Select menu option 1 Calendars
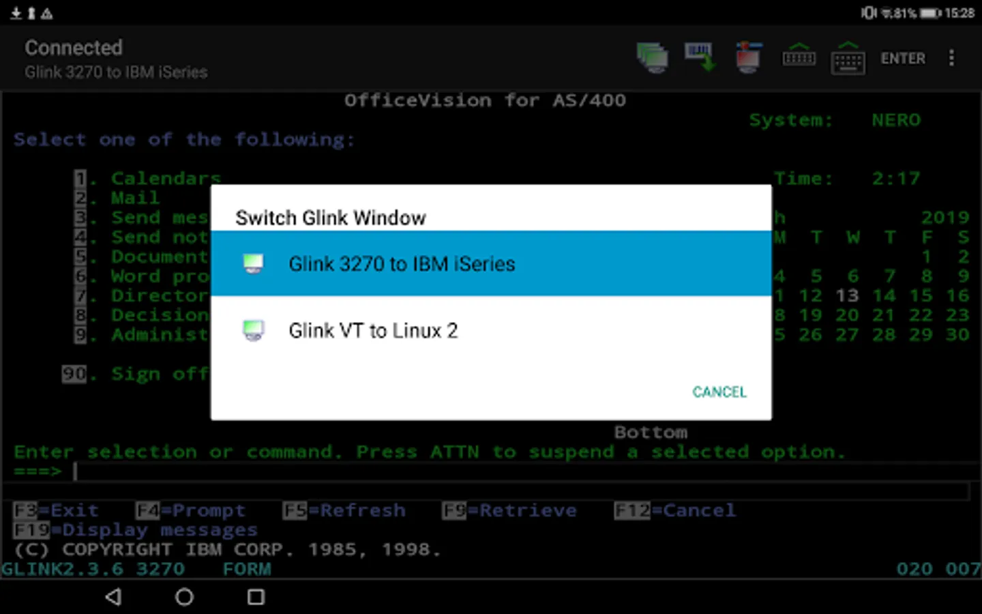982x614 pixels. point(147,179)
